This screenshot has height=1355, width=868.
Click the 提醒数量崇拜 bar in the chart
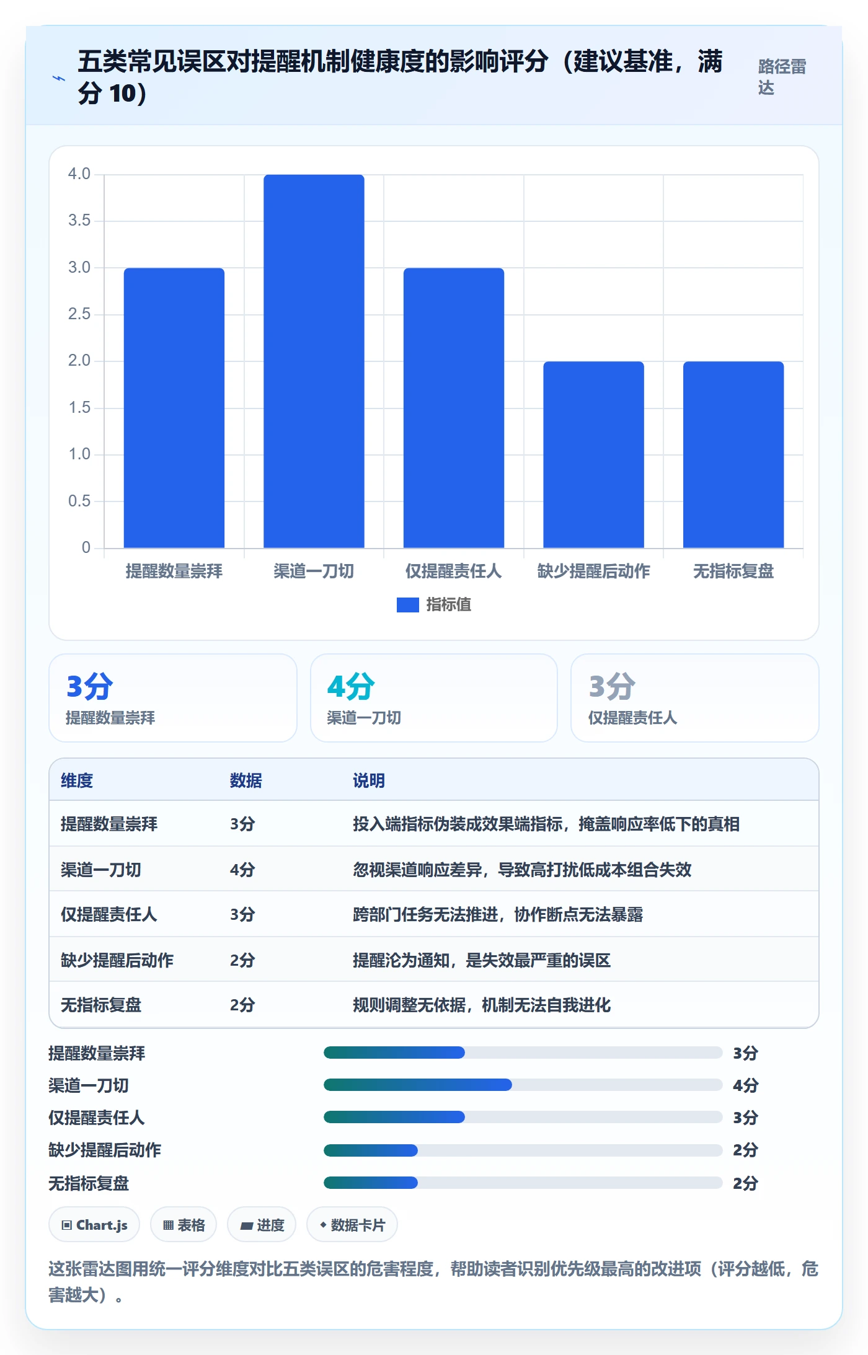(x=174, y=408)
